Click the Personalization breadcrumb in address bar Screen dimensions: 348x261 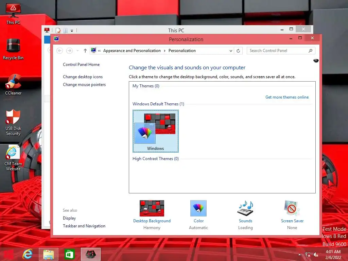(182, 51)
